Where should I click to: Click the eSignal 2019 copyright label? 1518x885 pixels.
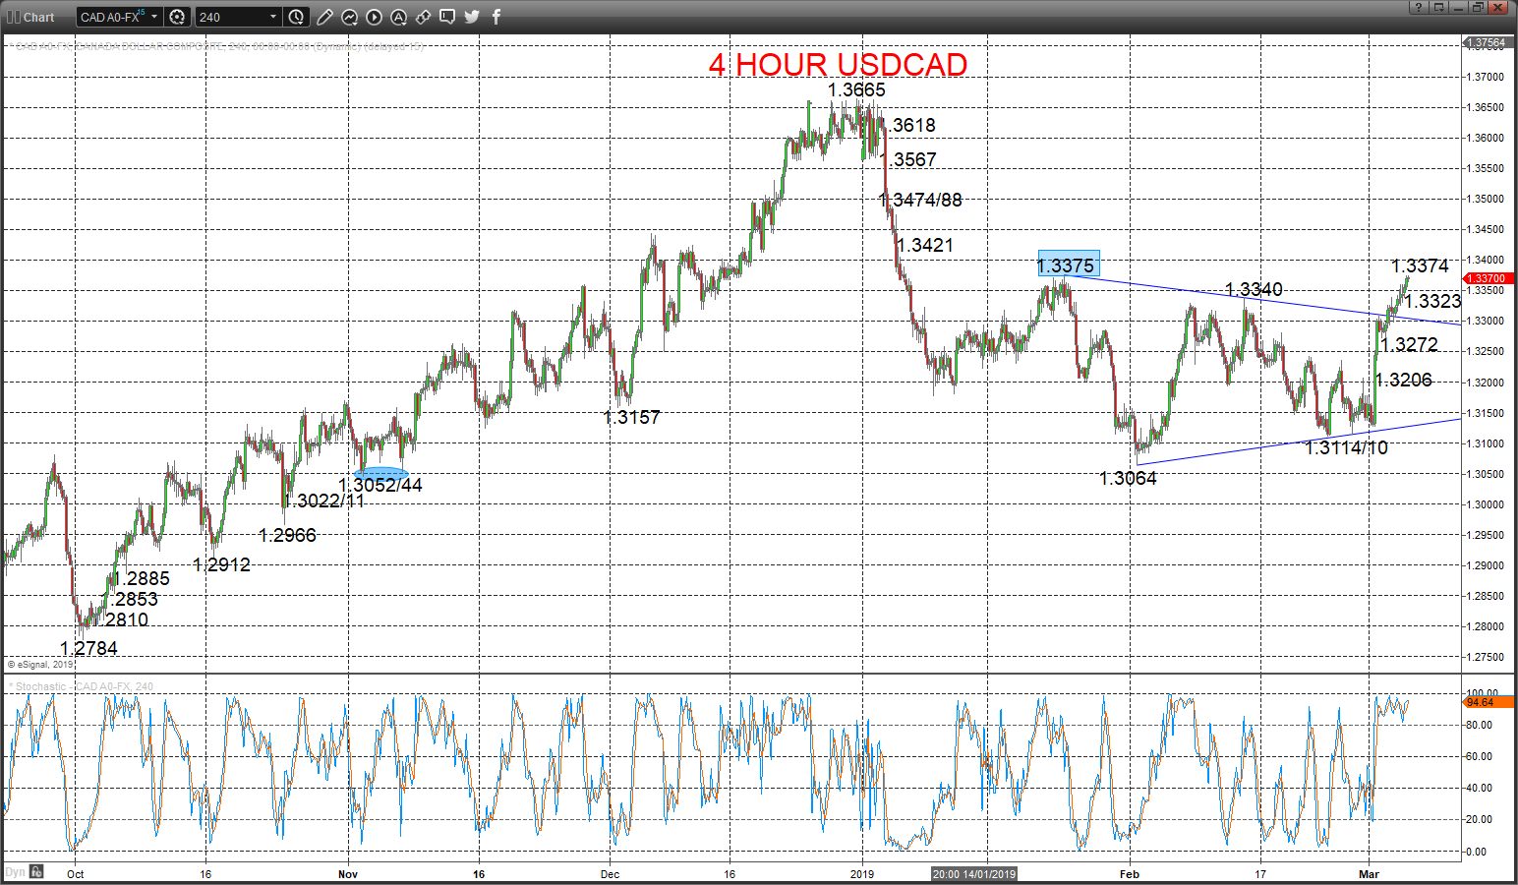[x=41, y=665]
